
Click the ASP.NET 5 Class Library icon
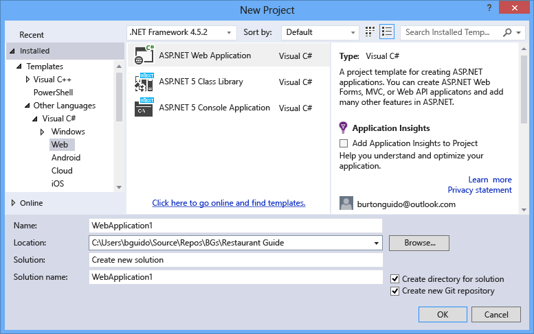(144, 82)
